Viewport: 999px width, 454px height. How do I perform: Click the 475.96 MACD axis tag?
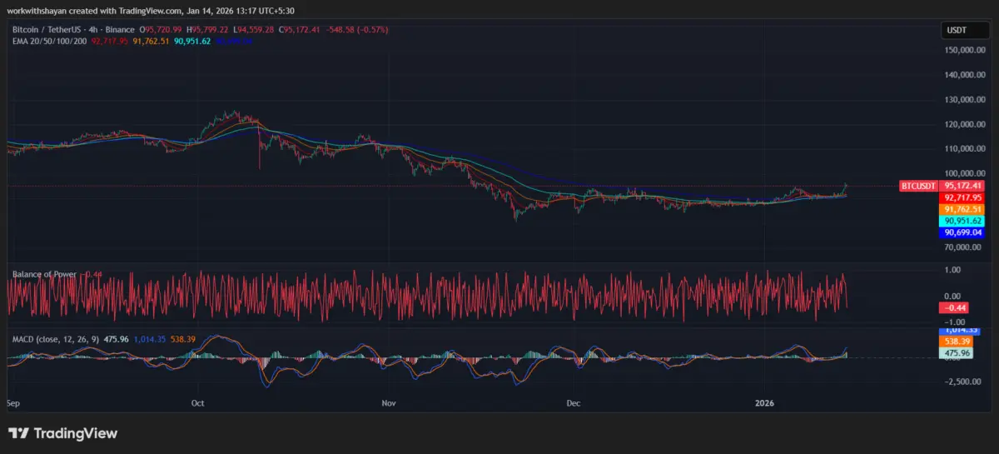point(956,353)
